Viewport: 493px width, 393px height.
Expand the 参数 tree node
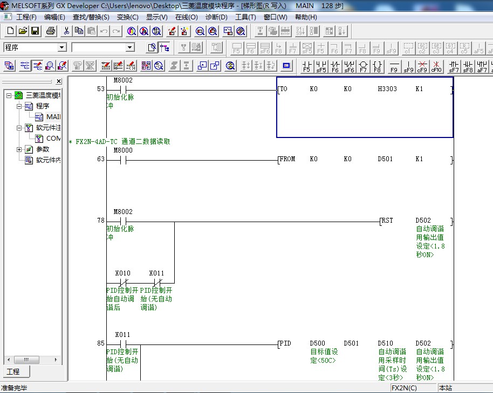19,149
